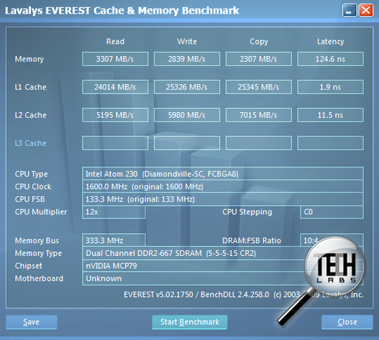Click the Latency column header

(330, 42)
